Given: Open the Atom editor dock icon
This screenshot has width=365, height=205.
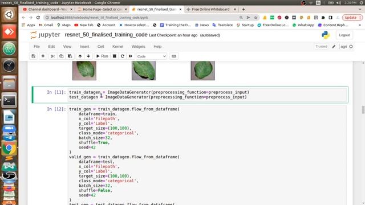Looking at the screenshot, I should [9, 49].
